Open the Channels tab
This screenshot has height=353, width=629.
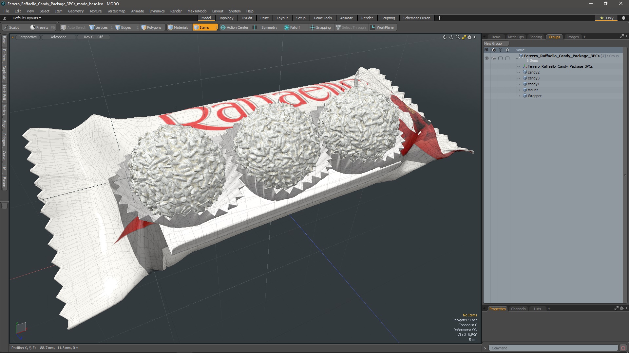click(x=518, y=309)
